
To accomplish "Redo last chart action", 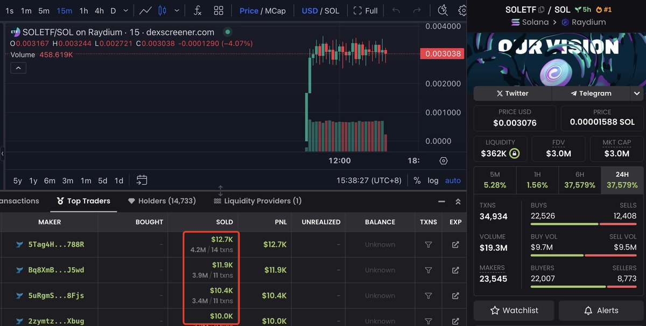I will coord(417,11).
